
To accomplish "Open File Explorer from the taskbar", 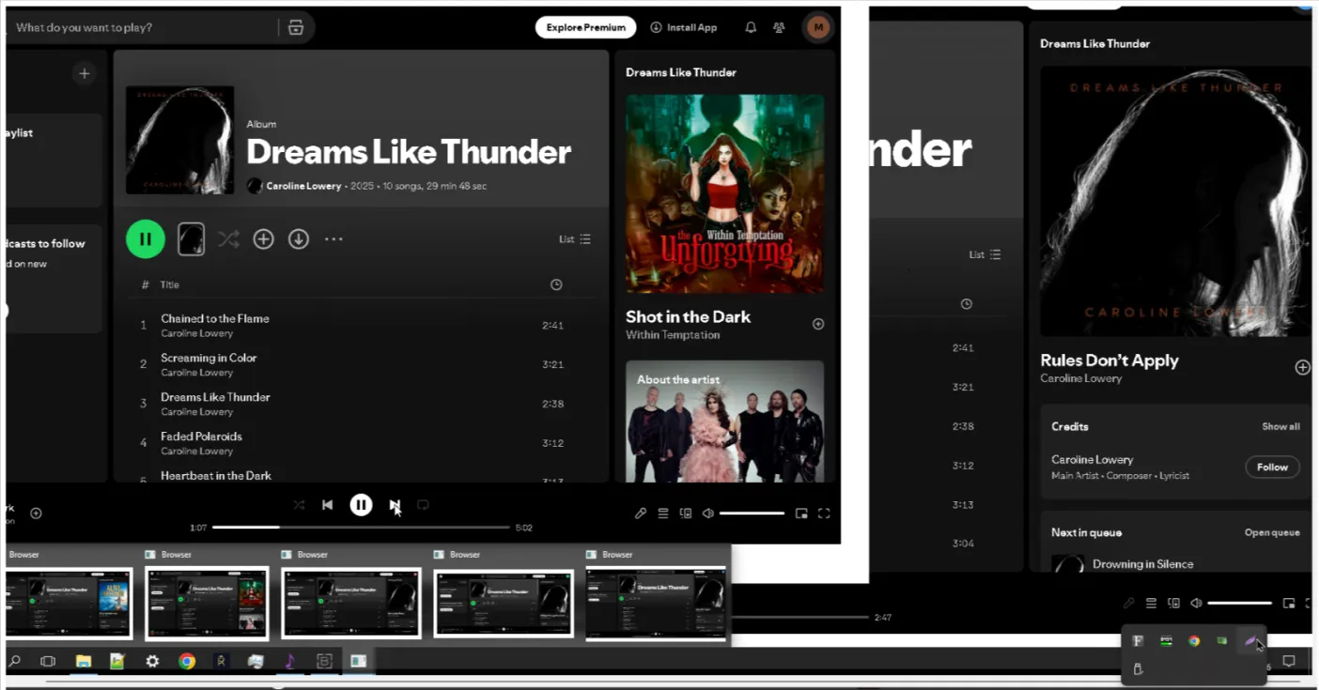I will (x=83, y=661).
